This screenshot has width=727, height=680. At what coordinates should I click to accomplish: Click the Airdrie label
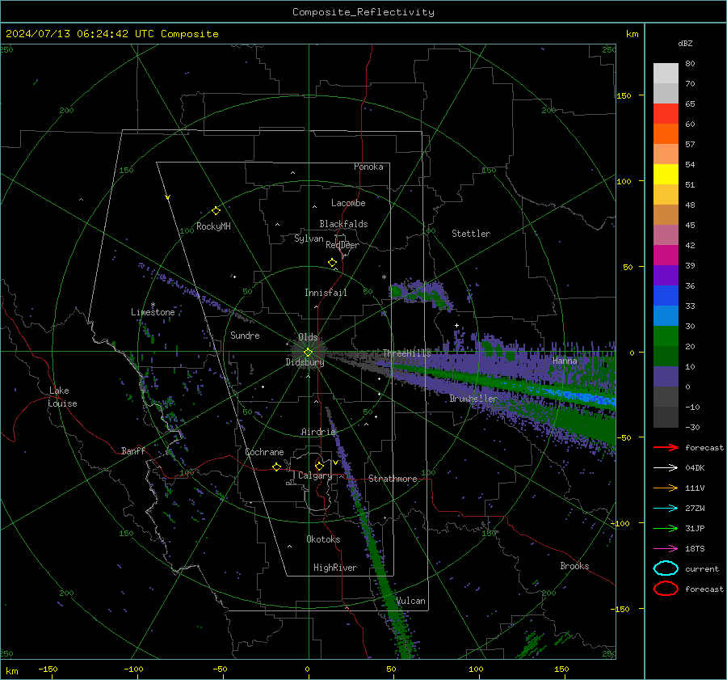pos(318,432)
